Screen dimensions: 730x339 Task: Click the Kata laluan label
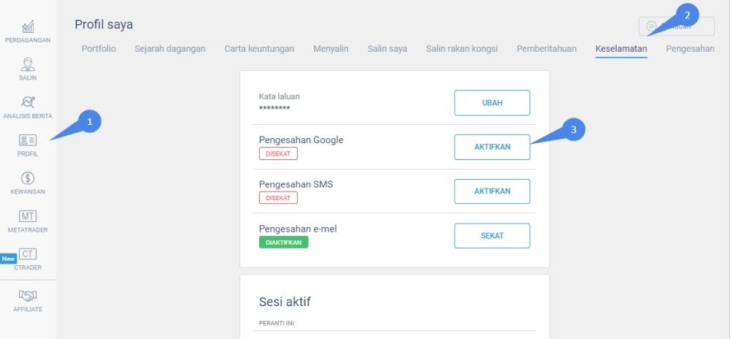pos(280,97)
